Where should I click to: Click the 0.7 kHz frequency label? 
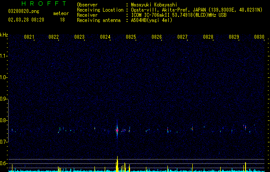(x=4, y=142)
